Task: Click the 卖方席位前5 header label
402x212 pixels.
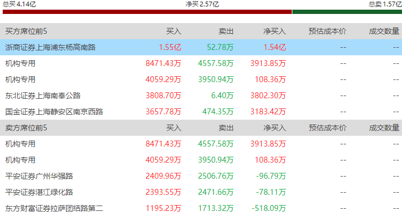Action: [26, 128]
